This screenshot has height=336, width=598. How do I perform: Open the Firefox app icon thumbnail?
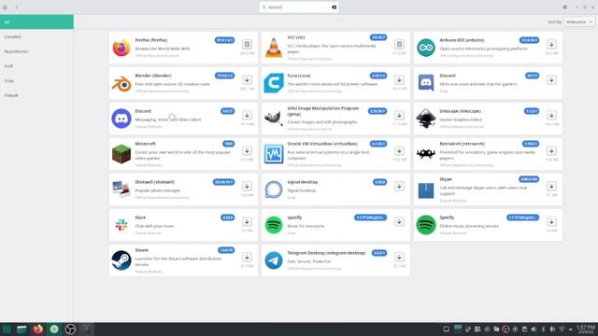pyautogui.click(x=121, y=48)
